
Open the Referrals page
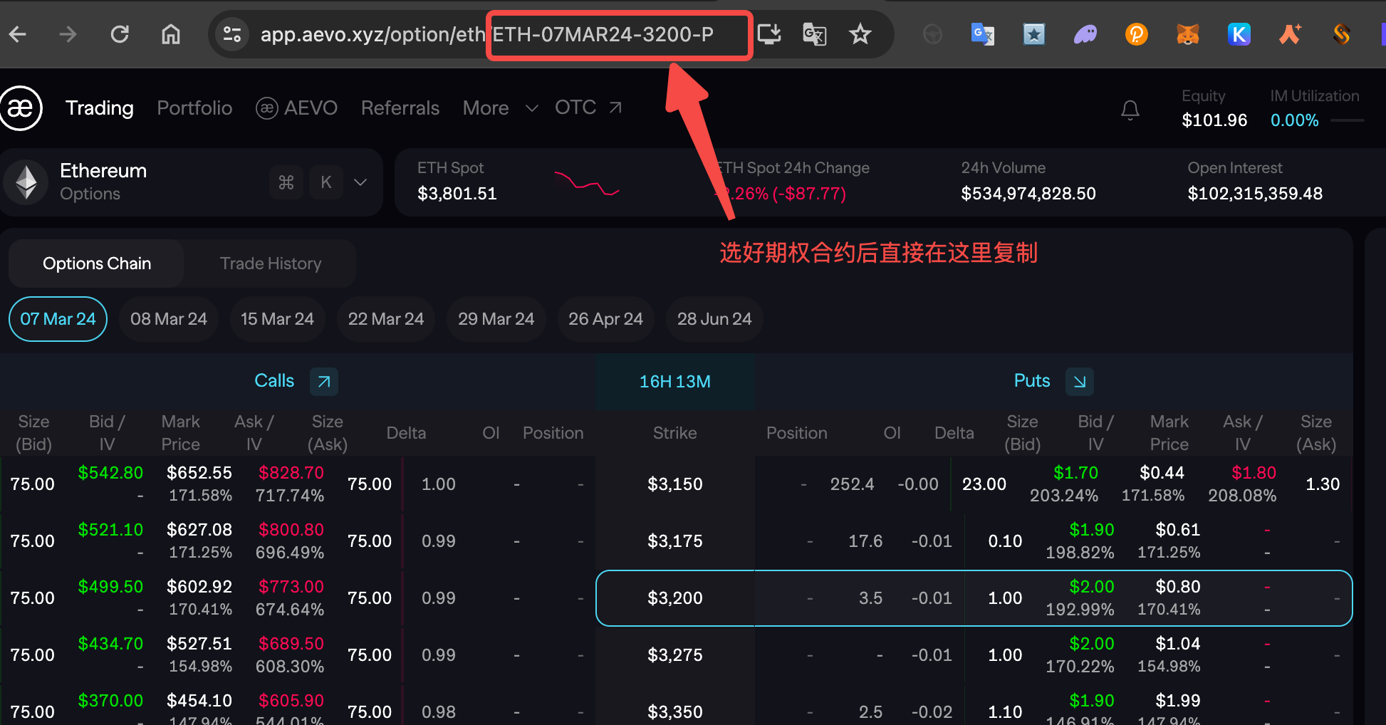[400, 108]
